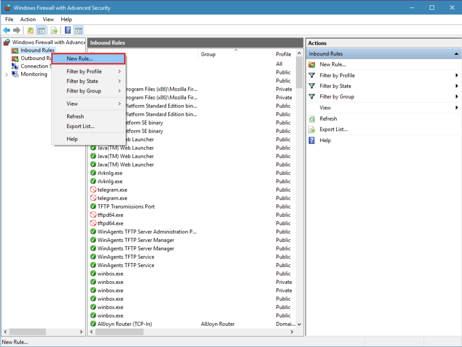The width and height of the screenshot is (462, 347).
Task: Click the blocked icon of first telegram.exe rule
Action: 93,190
